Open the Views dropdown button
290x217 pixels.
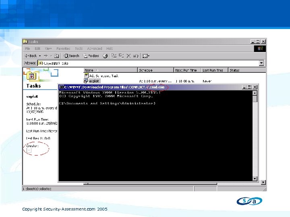click(146, 56)
